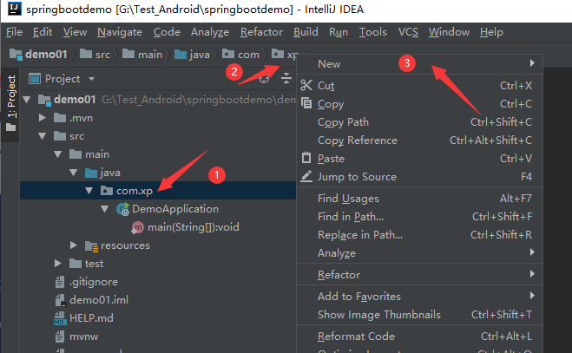The image size is (572, 353).
Task: Expand the .mvn folder
Action: (x=43, y=118)
